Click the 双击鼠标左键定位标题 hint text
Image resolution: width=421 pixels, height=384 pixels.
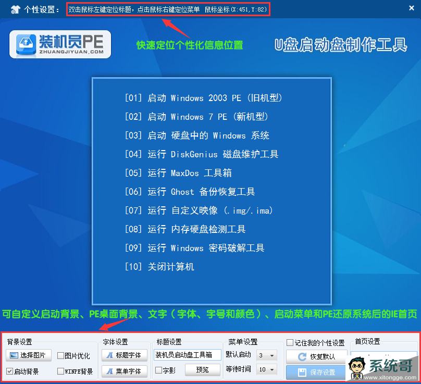(x=100, y=10)
